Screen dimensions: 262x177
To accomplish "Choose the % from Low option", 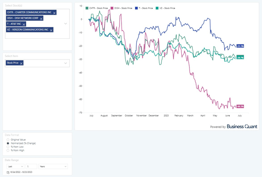I will [x=8, y=147].
